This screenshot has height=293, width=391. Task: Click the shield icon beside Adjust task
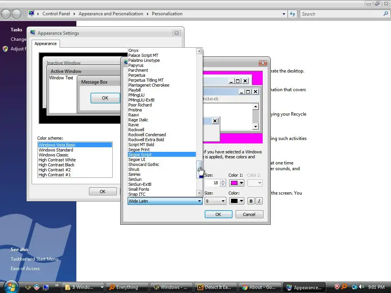click(5, 49)
